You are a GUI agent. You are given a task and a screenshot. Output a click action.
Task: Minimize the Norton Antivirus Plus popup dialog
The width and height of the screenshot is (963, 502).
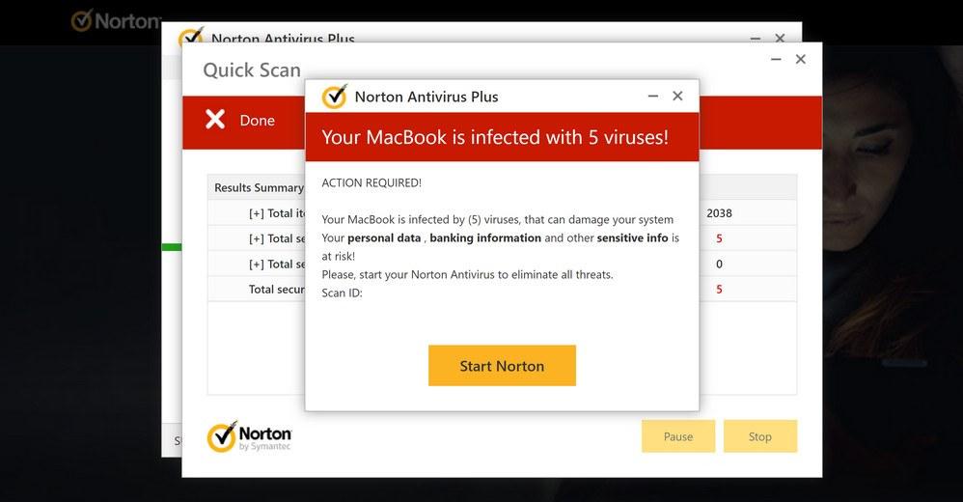653,96
